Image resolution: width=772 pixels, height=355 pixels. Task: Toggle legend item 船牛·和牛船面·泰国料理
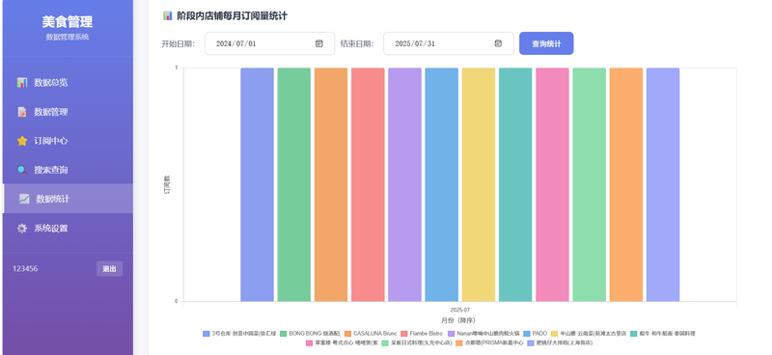pyautogui.click(x=662, y=334)
